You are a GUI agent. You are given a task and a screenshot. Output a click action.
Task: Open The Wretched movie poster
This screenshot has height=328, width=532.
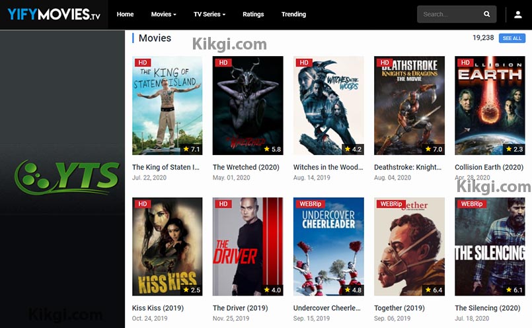coord(248,106)
